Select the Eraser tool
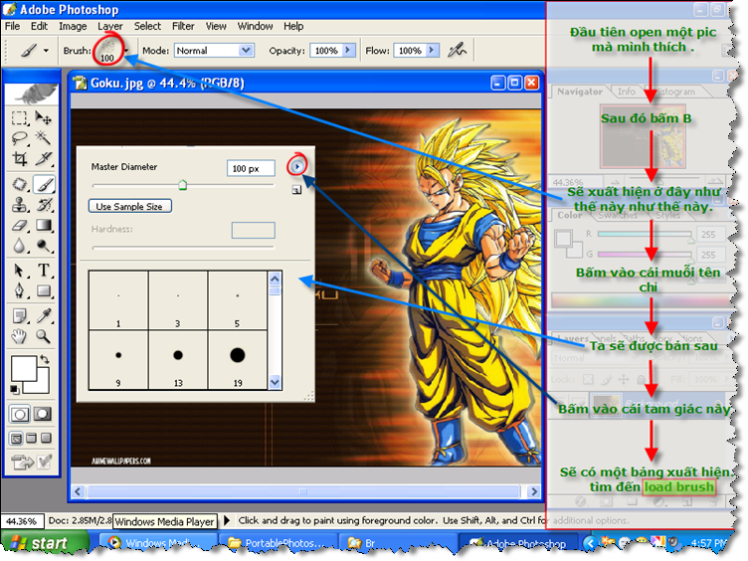 [x=19, y=225]
